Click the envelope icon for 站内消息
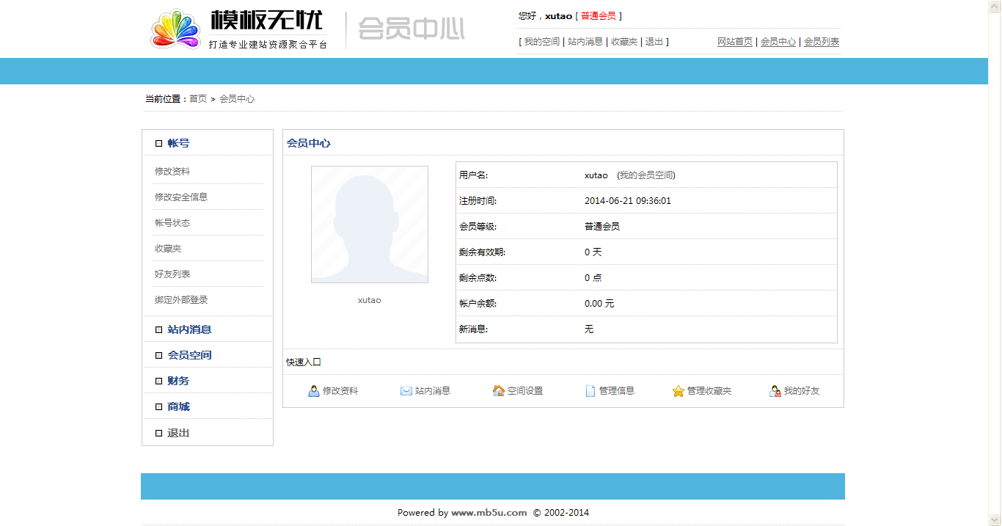This screenshot has height=526, width=1002. click(x=406, y=391)
